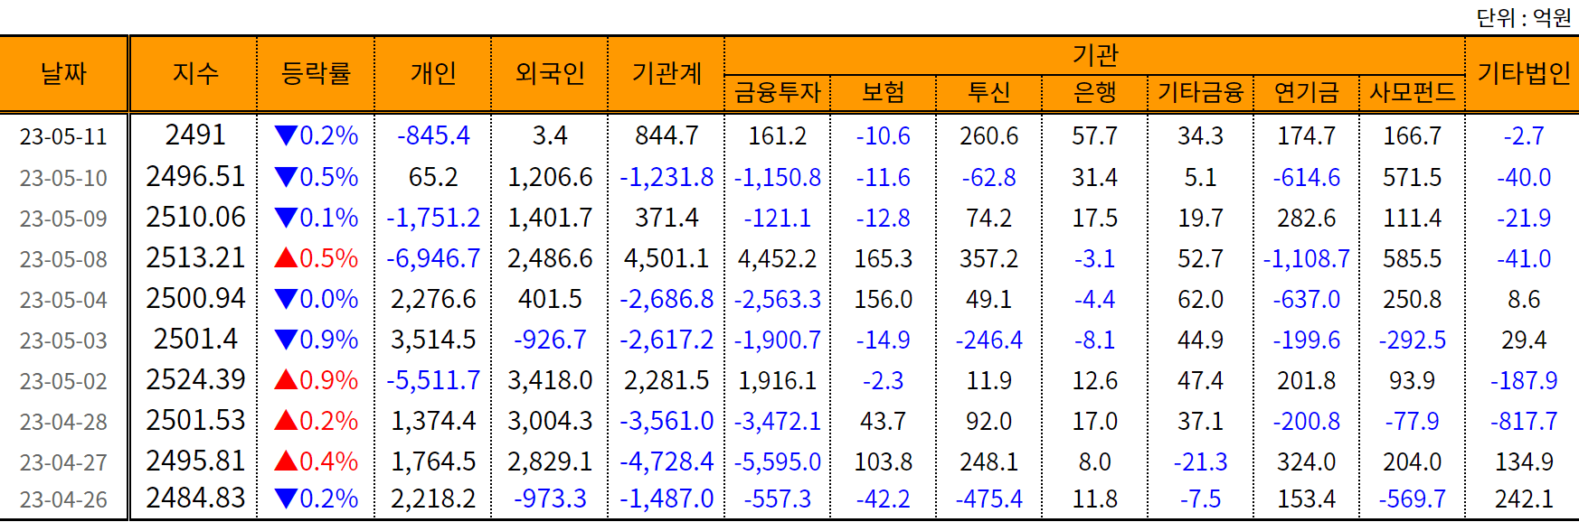This screenshot has height=522, width=1579.
Task: Click the 기타법인 column header
Action: click(x=1524, y=74)
